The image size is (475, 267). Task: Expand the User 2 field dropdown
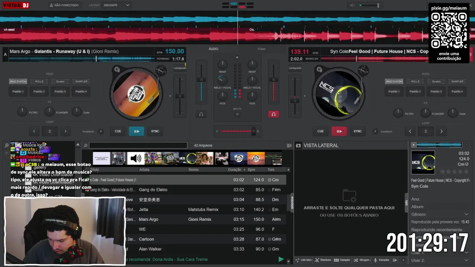pos(466,260)
